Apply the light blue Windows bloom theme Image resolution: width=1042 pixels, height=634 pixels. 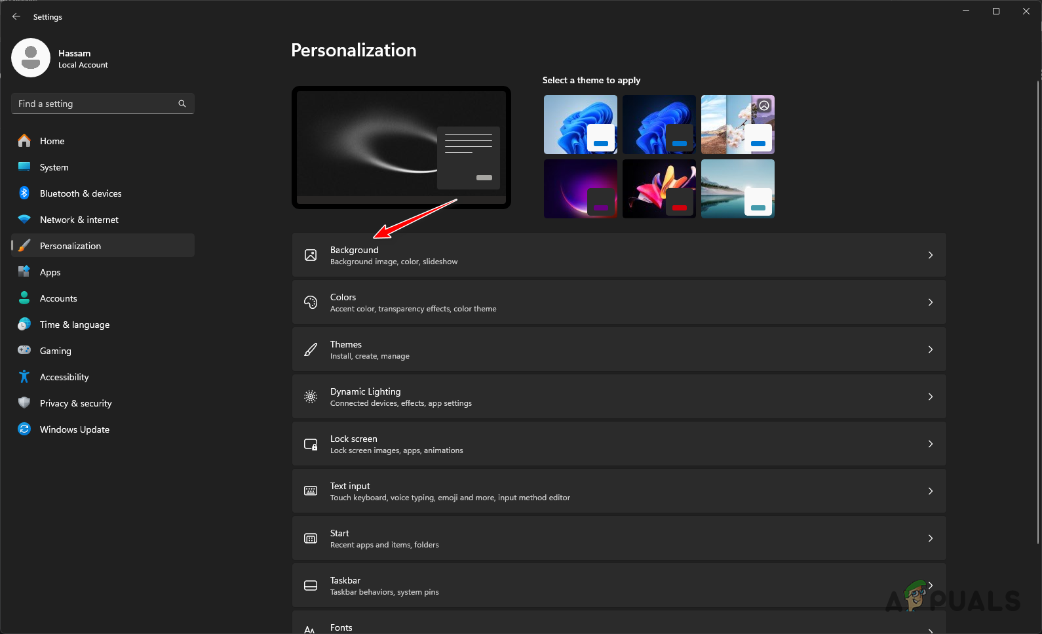pyautogui.click(x=581, y=125)
